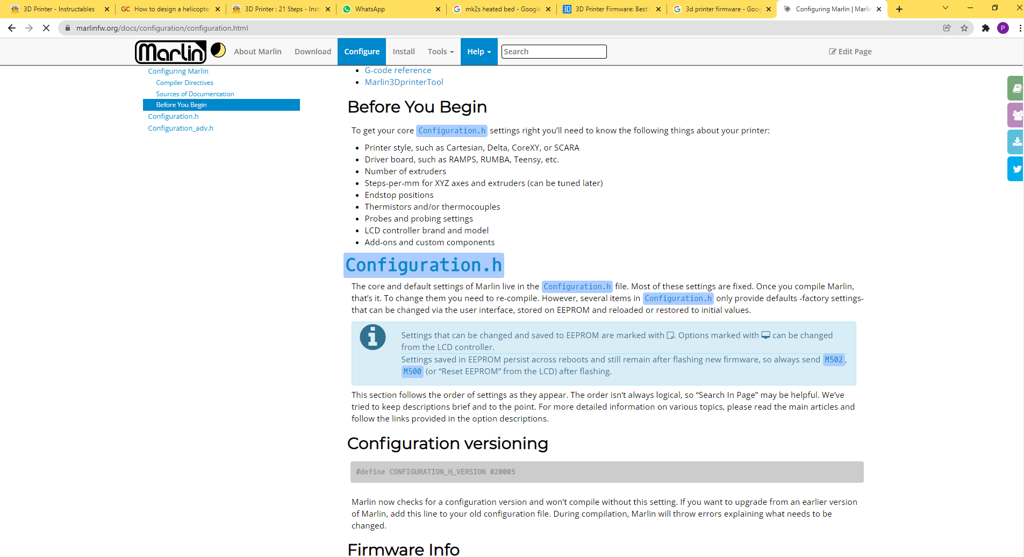Open the Chrome profile avatar
1024x557 pixels.
(x=1003, y=28)
